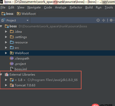Select the boss.iml file
The width and height of the screenshot is (115, 106).
tap(21, 69)
